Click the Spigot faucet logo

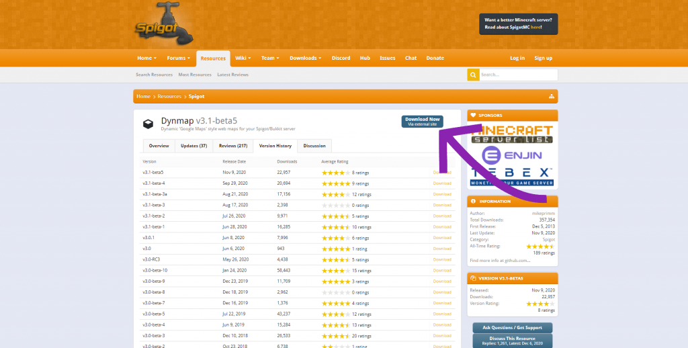[x=164, y=24]
